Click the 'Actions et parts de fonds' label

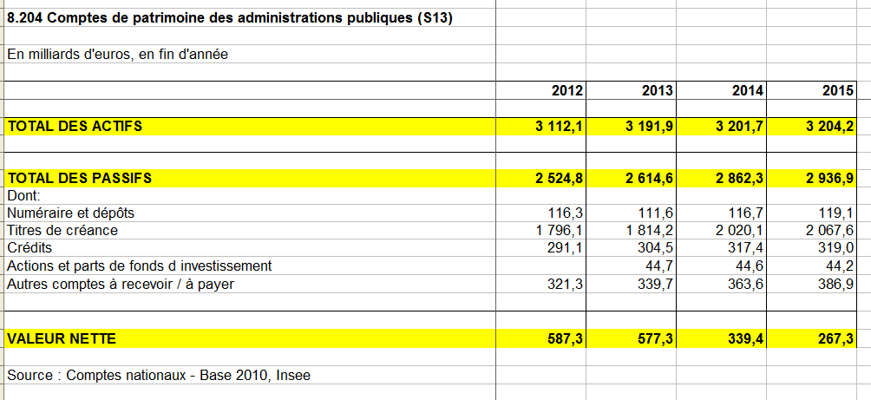pyautogui.click(x=140, y=266)
